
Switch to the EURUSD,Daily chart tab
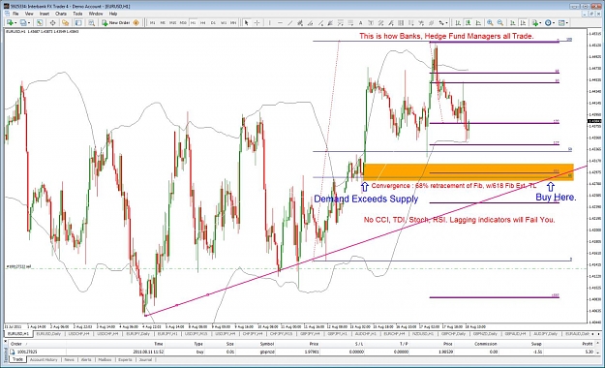(x=48, y=334)
